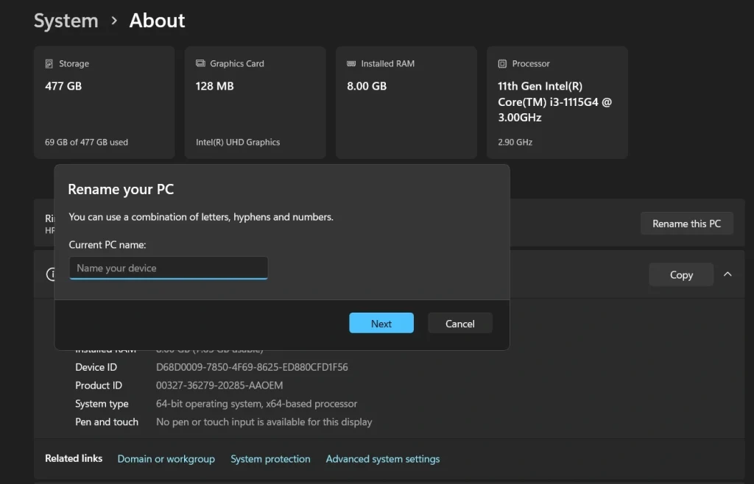Click the Device ID value text

pos(252,367)
